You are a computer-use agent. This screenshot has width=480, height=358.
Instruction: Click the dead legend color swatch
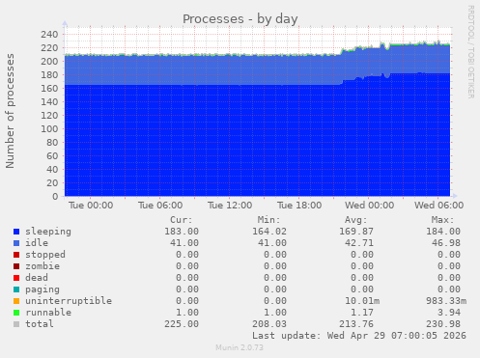coord(16,278)
